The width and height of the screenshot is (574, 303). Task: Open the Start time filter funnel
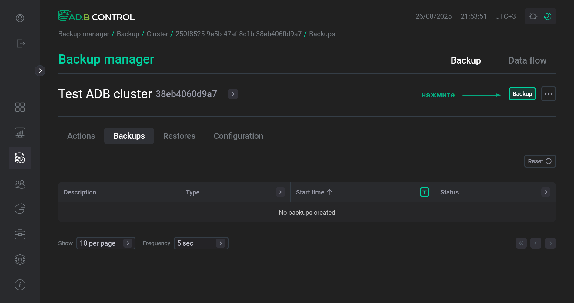coord(424,192)
